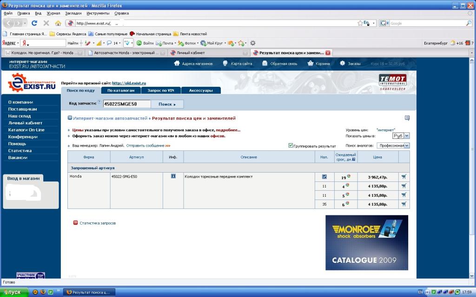Open help icon in Ожидаемый срок column header
Image resolution: width=476 pixels, height=297 pixels.
[354, 160]
